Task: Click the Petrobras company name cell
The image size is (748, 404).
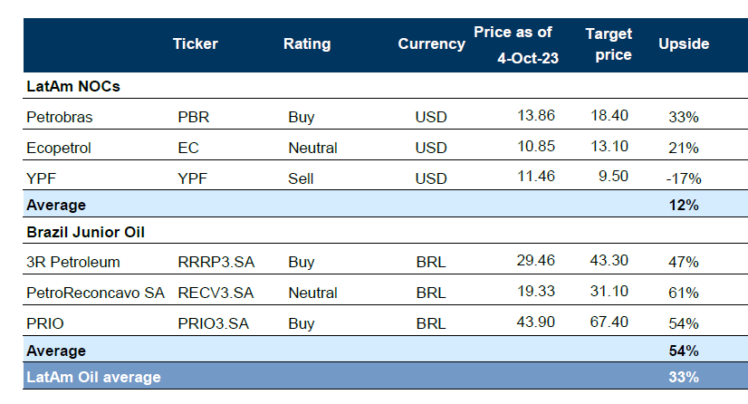Action: tap(60, 118)
